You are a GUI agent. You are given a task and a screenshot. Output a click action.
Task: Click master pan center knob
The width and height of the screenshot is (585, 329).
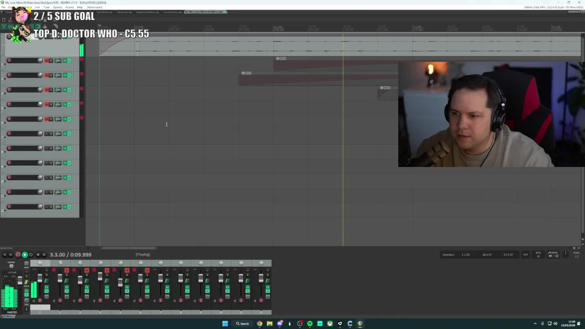(11, 266)
